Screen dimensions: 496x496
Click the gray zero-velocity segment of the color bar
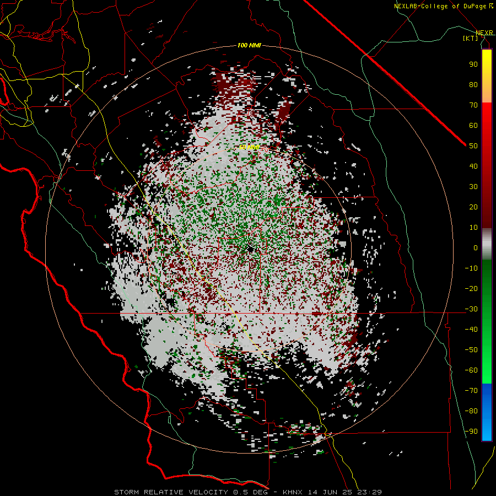(487, 244)
